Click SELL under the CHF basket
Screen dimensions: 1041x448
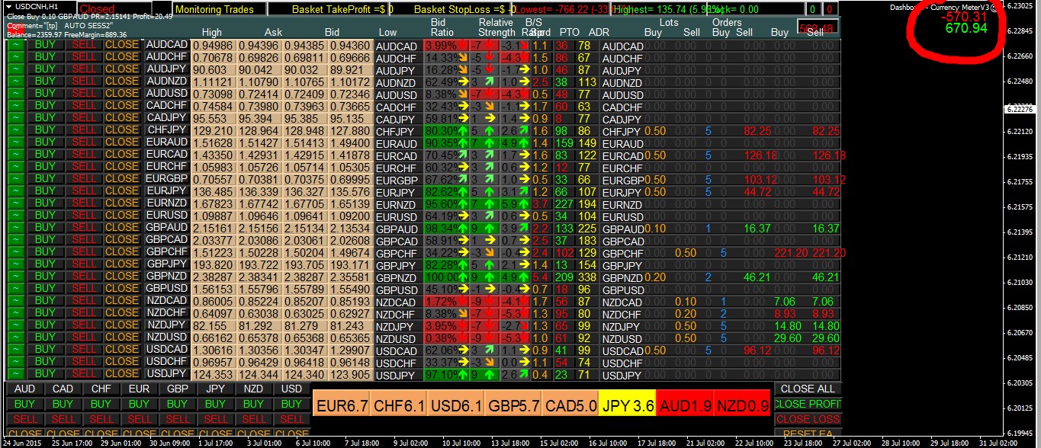coord(101,419)
